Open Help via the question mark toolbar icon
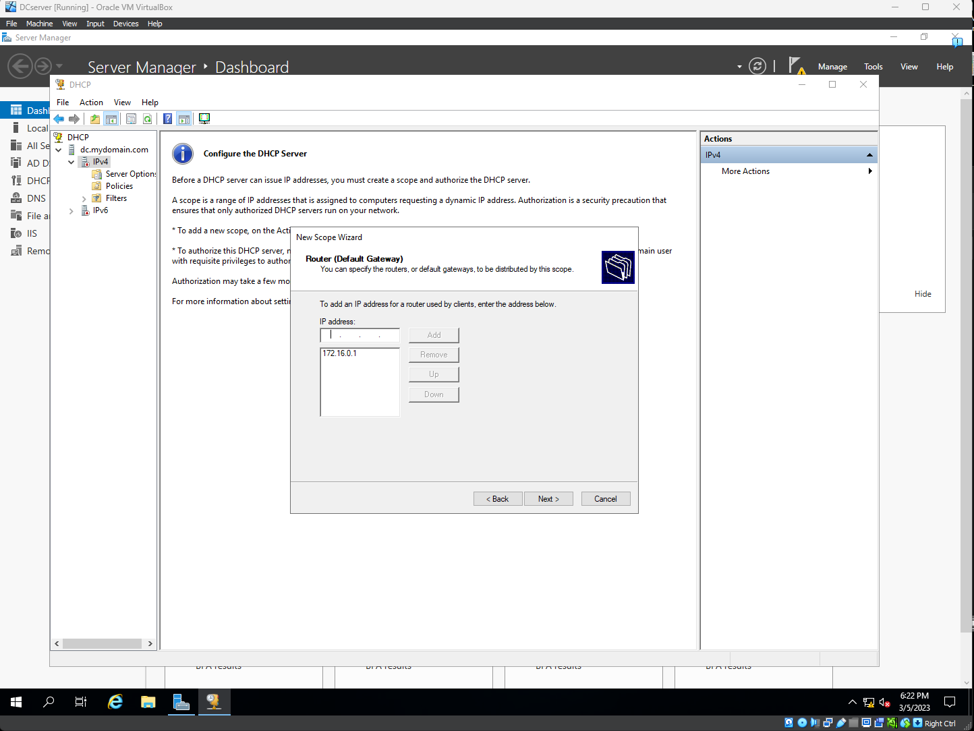974x731 pixels. pyautogui.click(x=167, y=119)
